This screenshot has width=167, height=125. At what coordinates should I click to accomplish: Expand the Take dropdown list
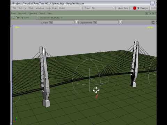coord(103,8)
